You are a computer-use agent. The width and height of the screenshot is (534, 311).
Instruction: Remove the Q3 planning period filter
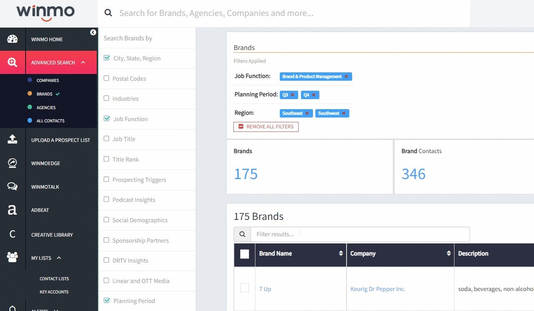tap(292, 95)
